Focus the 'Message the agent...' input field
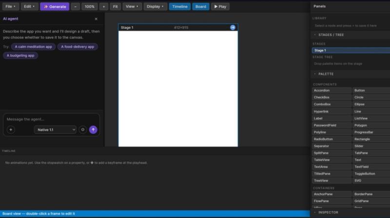 pos(51,119)
